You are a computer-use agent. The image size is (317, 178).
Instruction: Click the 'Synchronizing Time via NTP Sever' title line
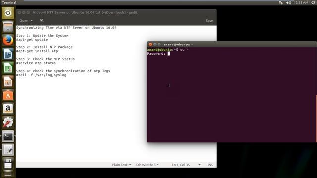tap(66, 28)
